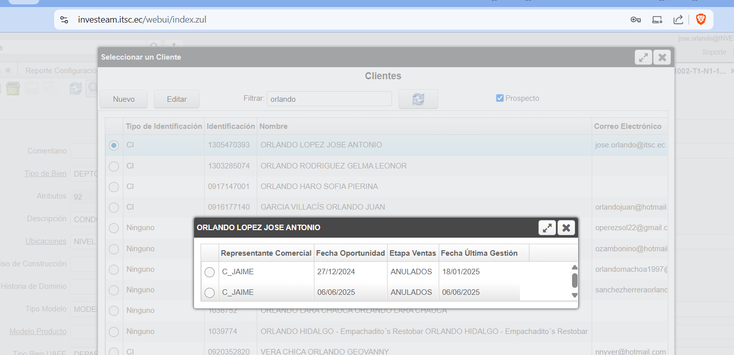Click the Filtrar text field
This screenshot has height=355, width=734.
coord(329,99)
